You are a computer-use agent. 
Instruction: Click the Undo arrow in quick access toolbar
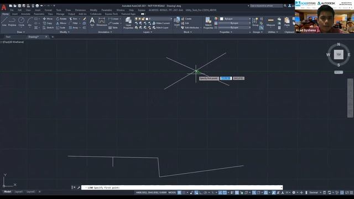coord(42,6)
